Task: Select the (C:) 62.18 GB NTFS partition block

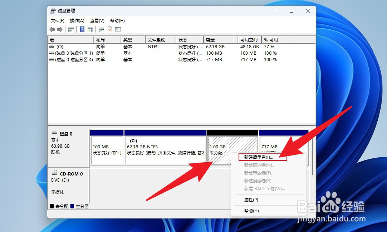Action: click(165, 147)
